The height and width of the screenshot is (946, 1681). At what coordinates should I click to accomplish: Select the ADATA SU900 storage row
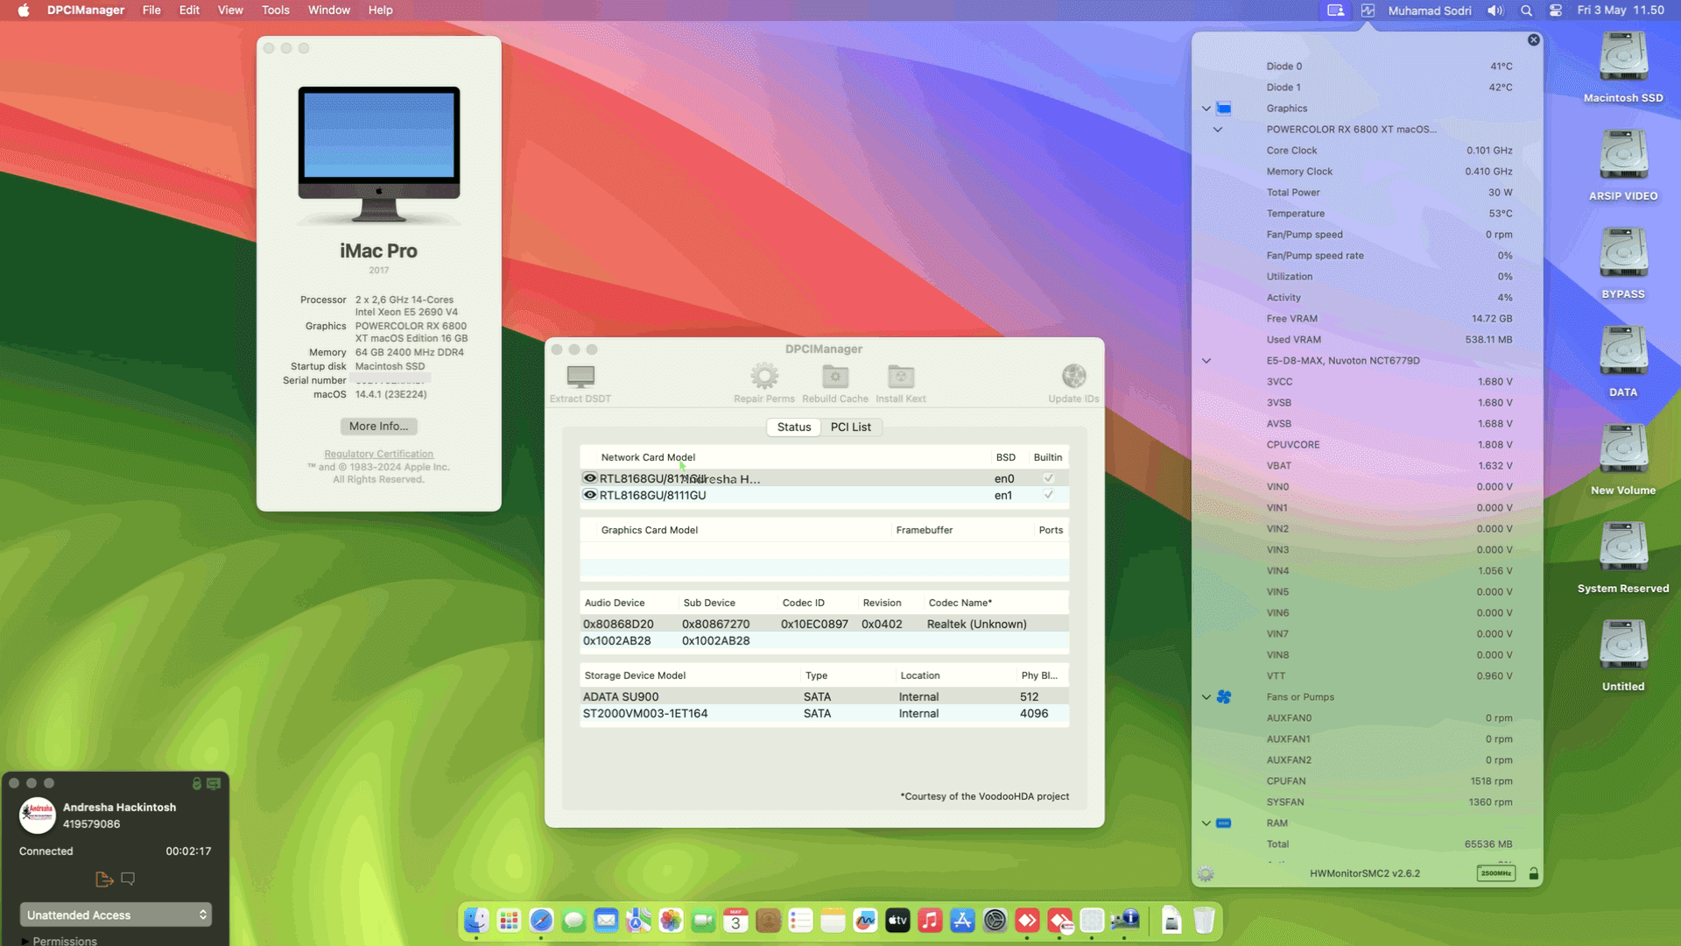click(824, 696)
